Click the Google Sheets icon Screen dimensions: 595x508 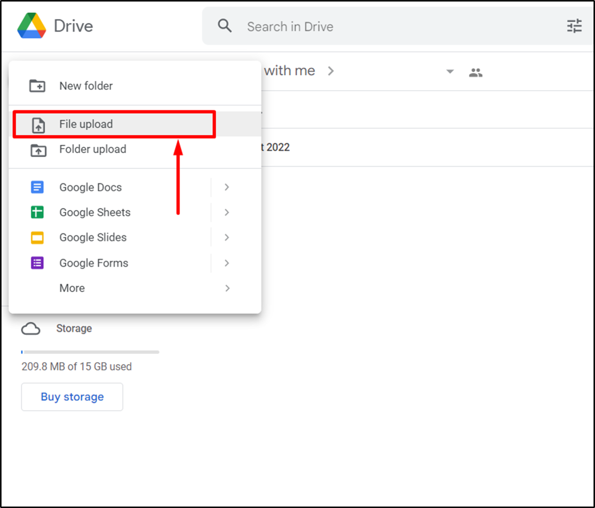coord(37,212)
